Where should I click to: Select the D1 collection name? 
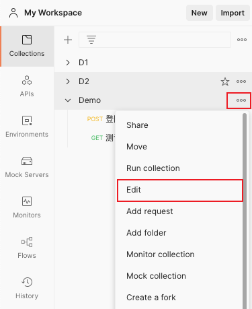[83, 63]
